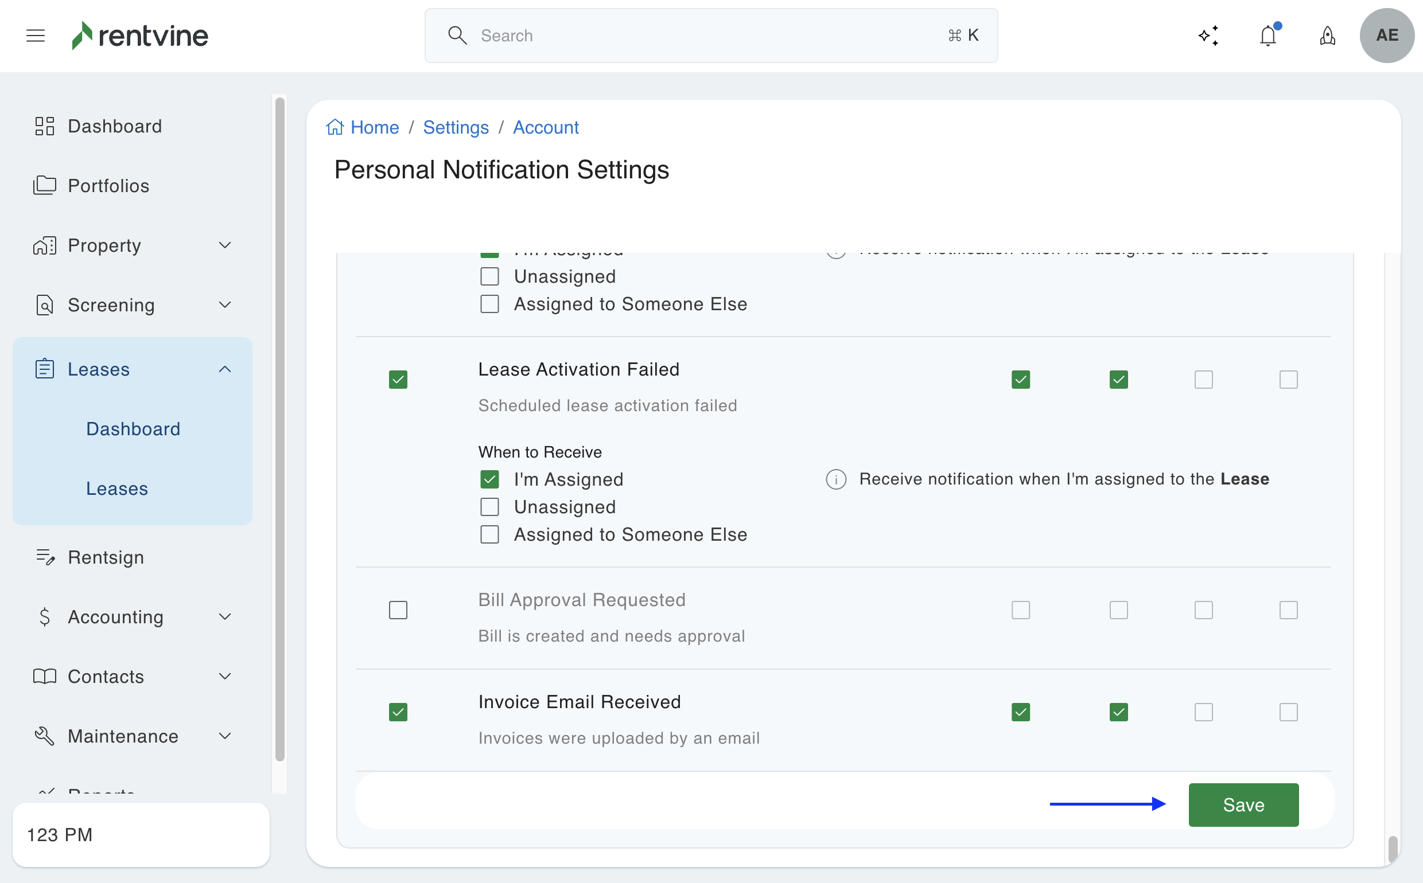
Task: Open Portfolios in the sidebar
Action: coord(108,186)
